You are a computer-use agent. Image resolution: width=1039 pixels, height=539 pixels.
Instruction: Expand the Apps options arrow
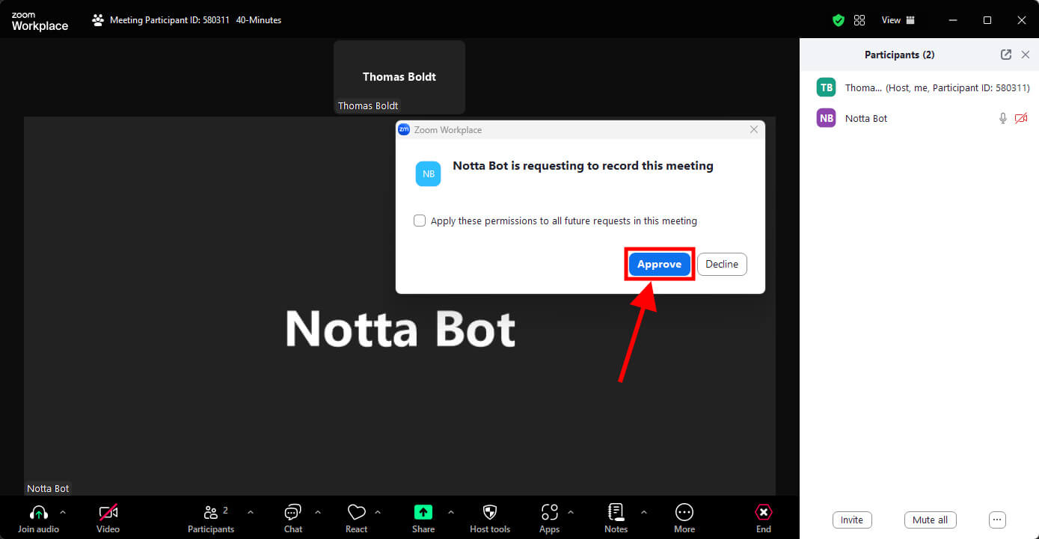pos(571,513)
